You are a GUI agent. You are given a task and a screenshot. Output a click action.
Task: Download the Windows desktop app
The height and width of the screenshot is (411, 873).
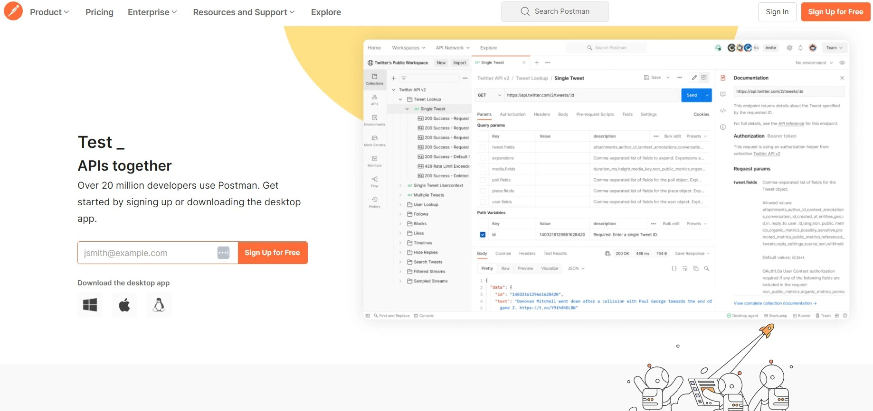90,305
